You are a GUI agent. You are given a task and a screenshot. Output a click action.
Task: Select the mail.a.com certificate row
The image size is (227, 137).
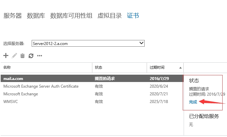(x=92, y=78)
